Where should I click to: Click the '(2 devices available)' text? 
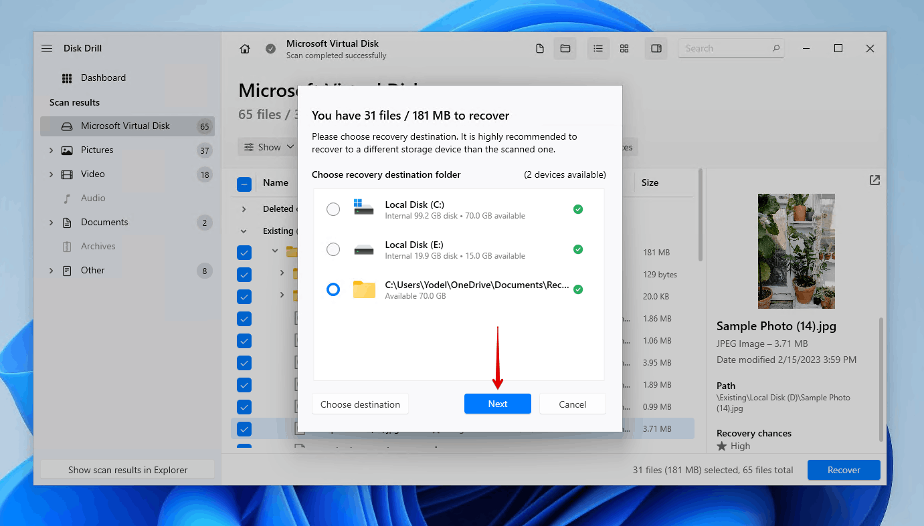(x=565, y=174)
